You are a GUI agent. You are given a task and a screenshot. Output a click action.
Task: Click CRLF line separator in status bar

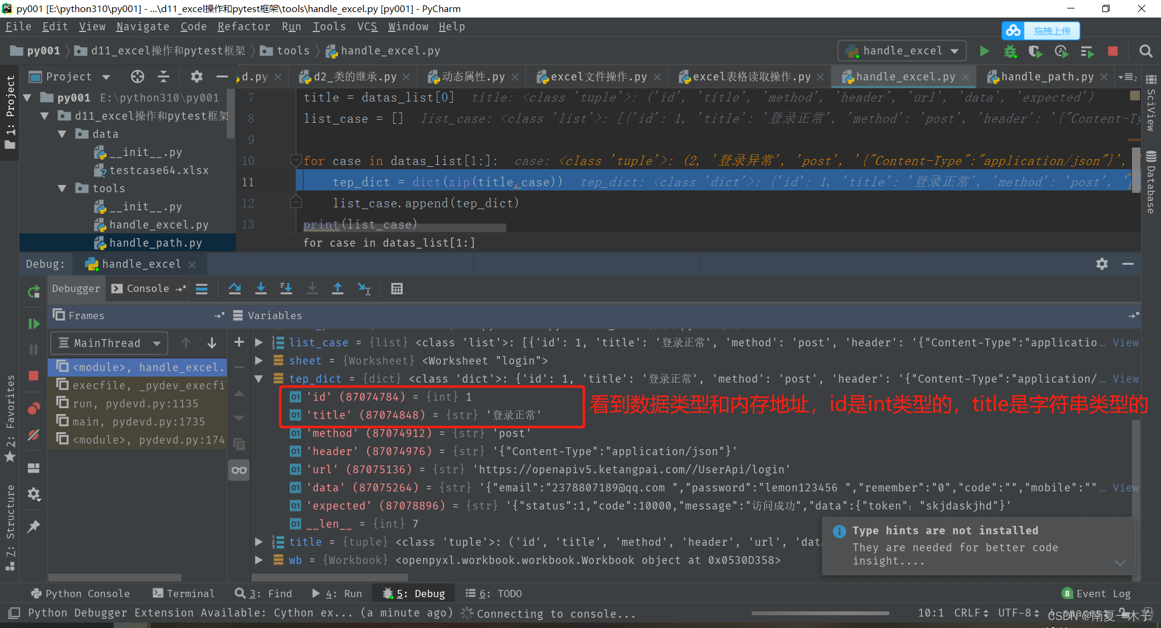(x=971, y=613)
